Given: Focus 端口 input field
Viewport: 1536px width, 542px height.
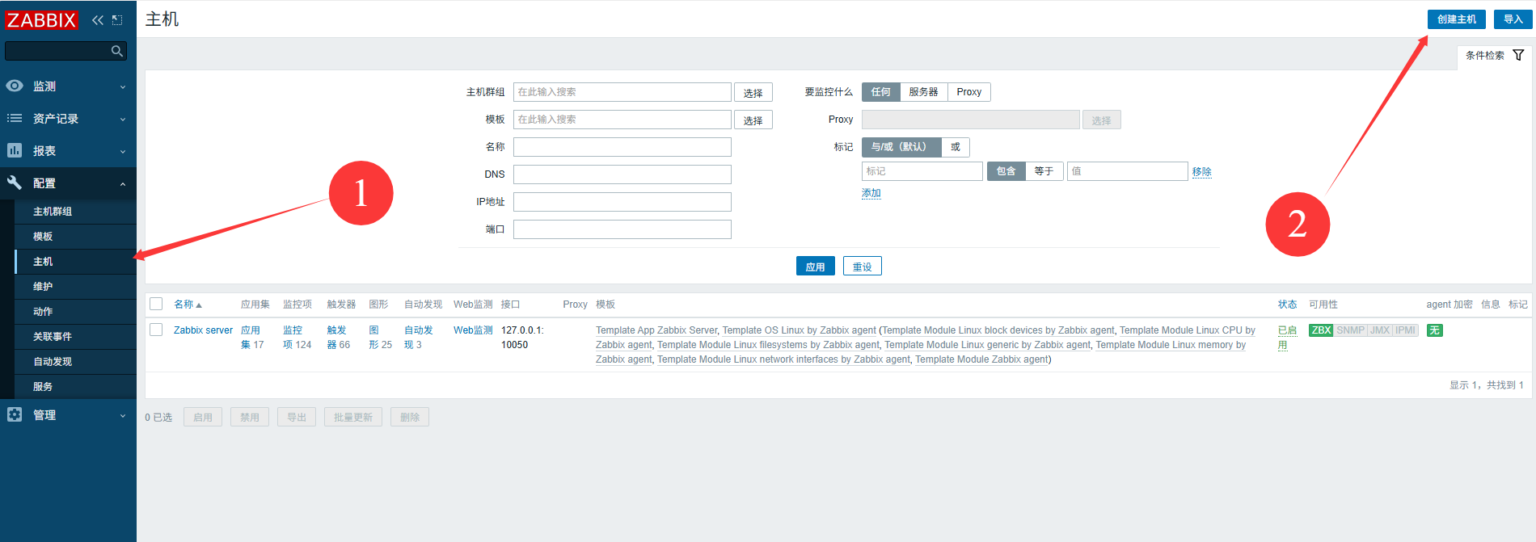Looking at the screenshot, I should point(622,229).
